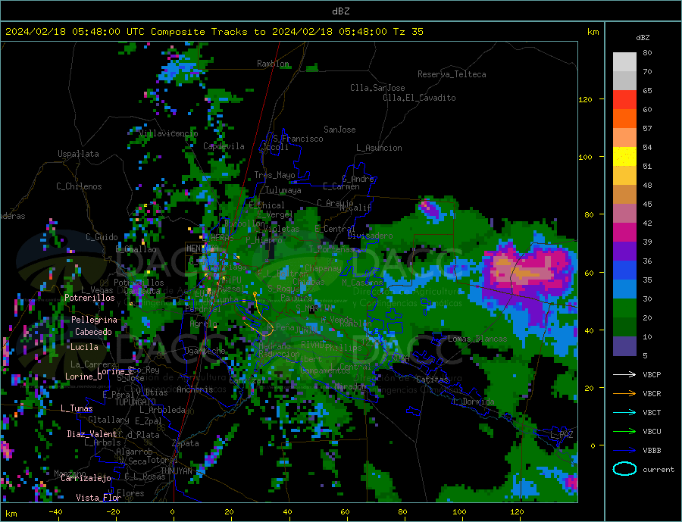Click the Uspallata map label

[x=78, y=154]
